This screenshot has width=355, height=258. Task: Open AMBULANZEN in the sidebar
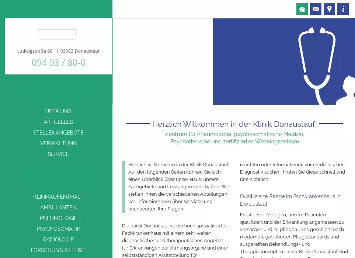[x=58, y=208]
